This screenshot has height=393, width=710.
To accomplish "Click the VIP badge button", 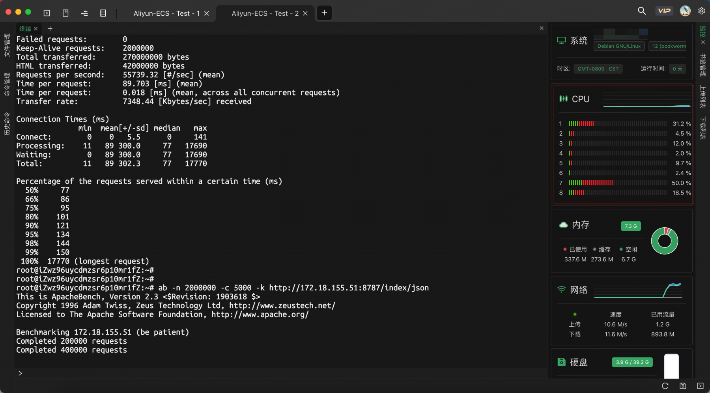I will tap(664, 11).
